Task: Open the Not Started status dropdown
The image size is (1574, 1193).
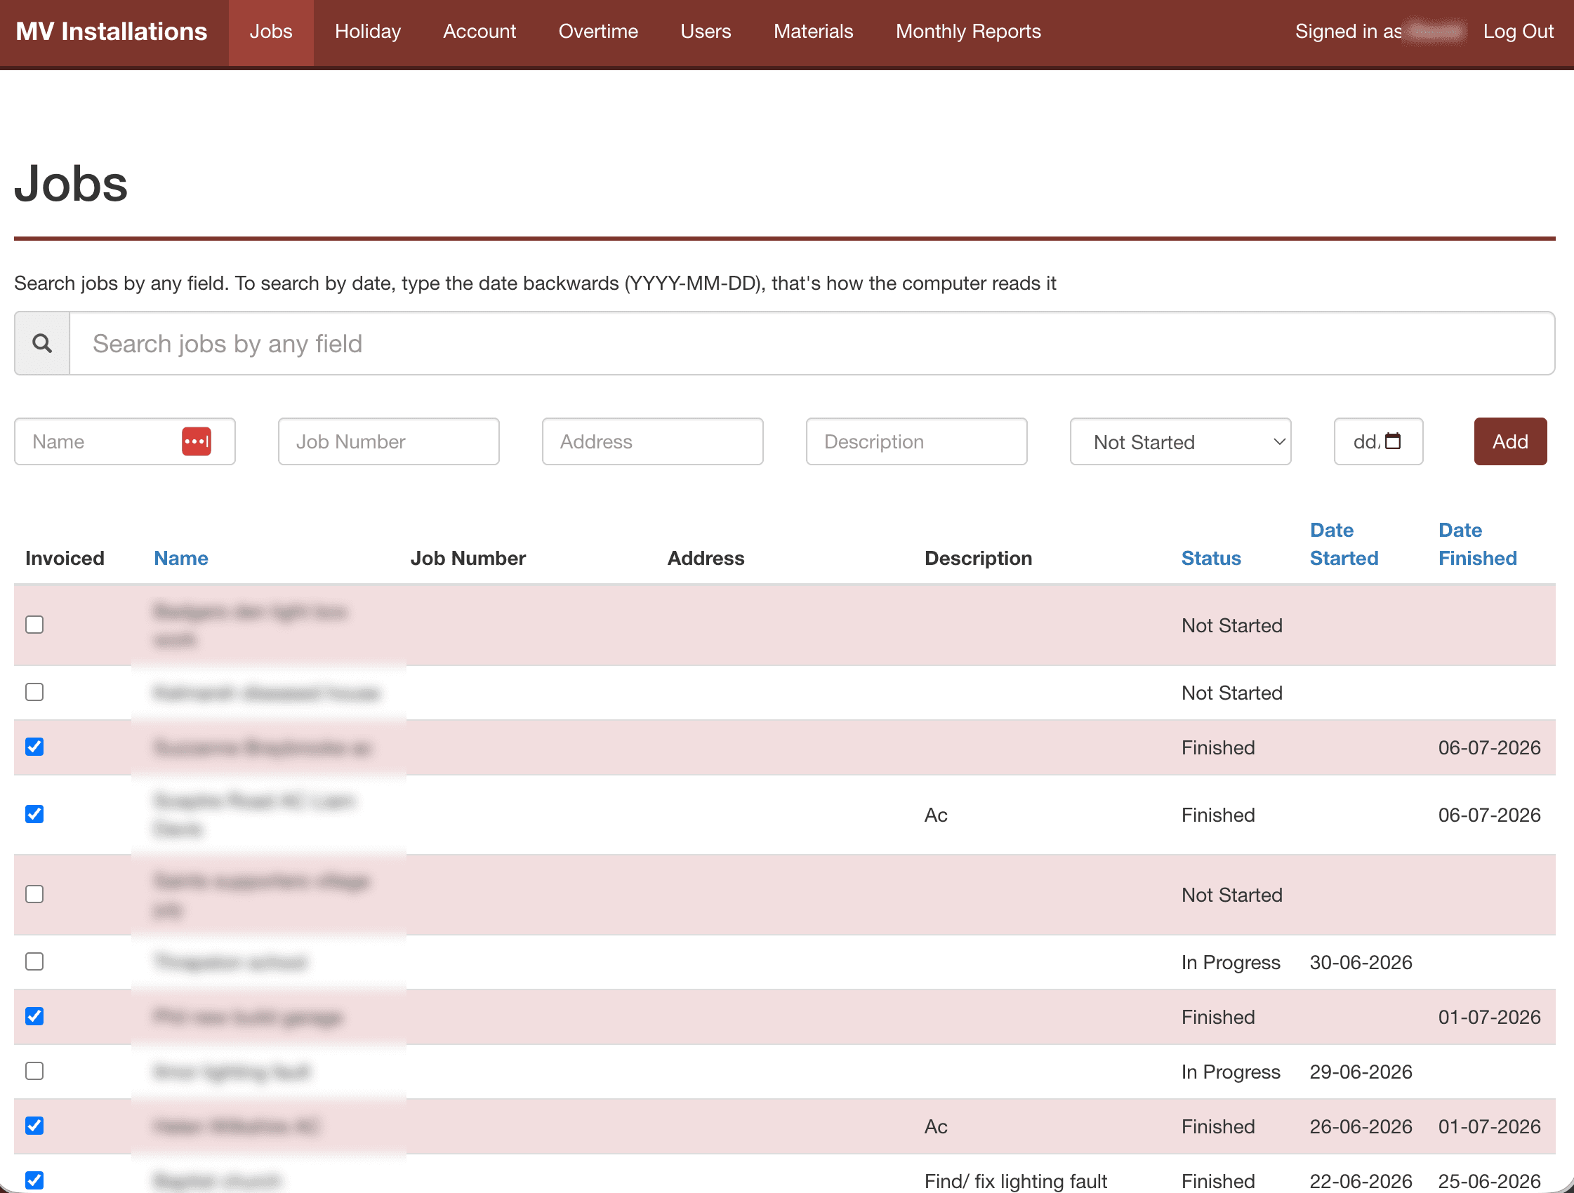Action: [1179, 442]
